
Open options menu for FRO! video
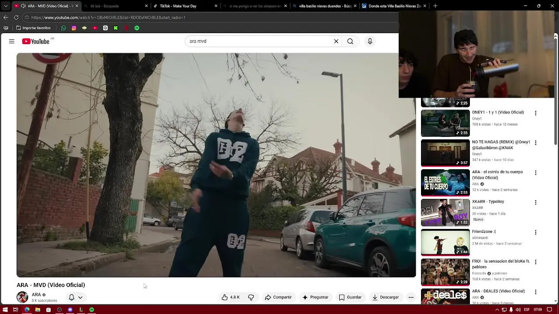pos(535,262)
